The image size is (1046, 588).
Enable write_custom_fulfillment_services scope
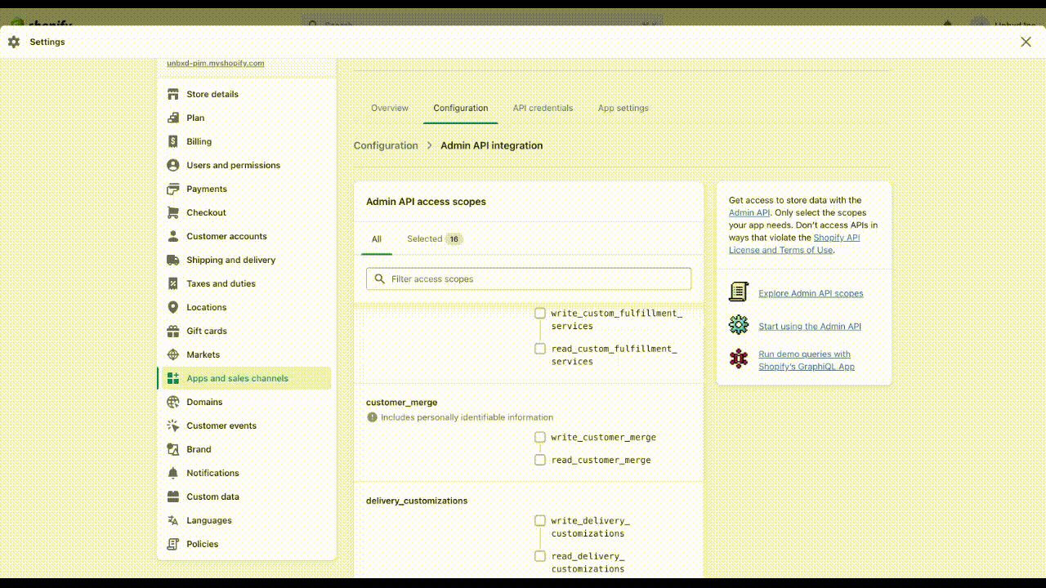point(540,313)
